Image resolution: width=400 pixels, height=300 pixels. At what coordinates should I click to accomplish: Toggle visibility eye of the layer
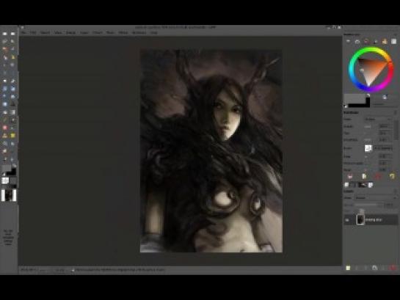[x=347, y=220]
